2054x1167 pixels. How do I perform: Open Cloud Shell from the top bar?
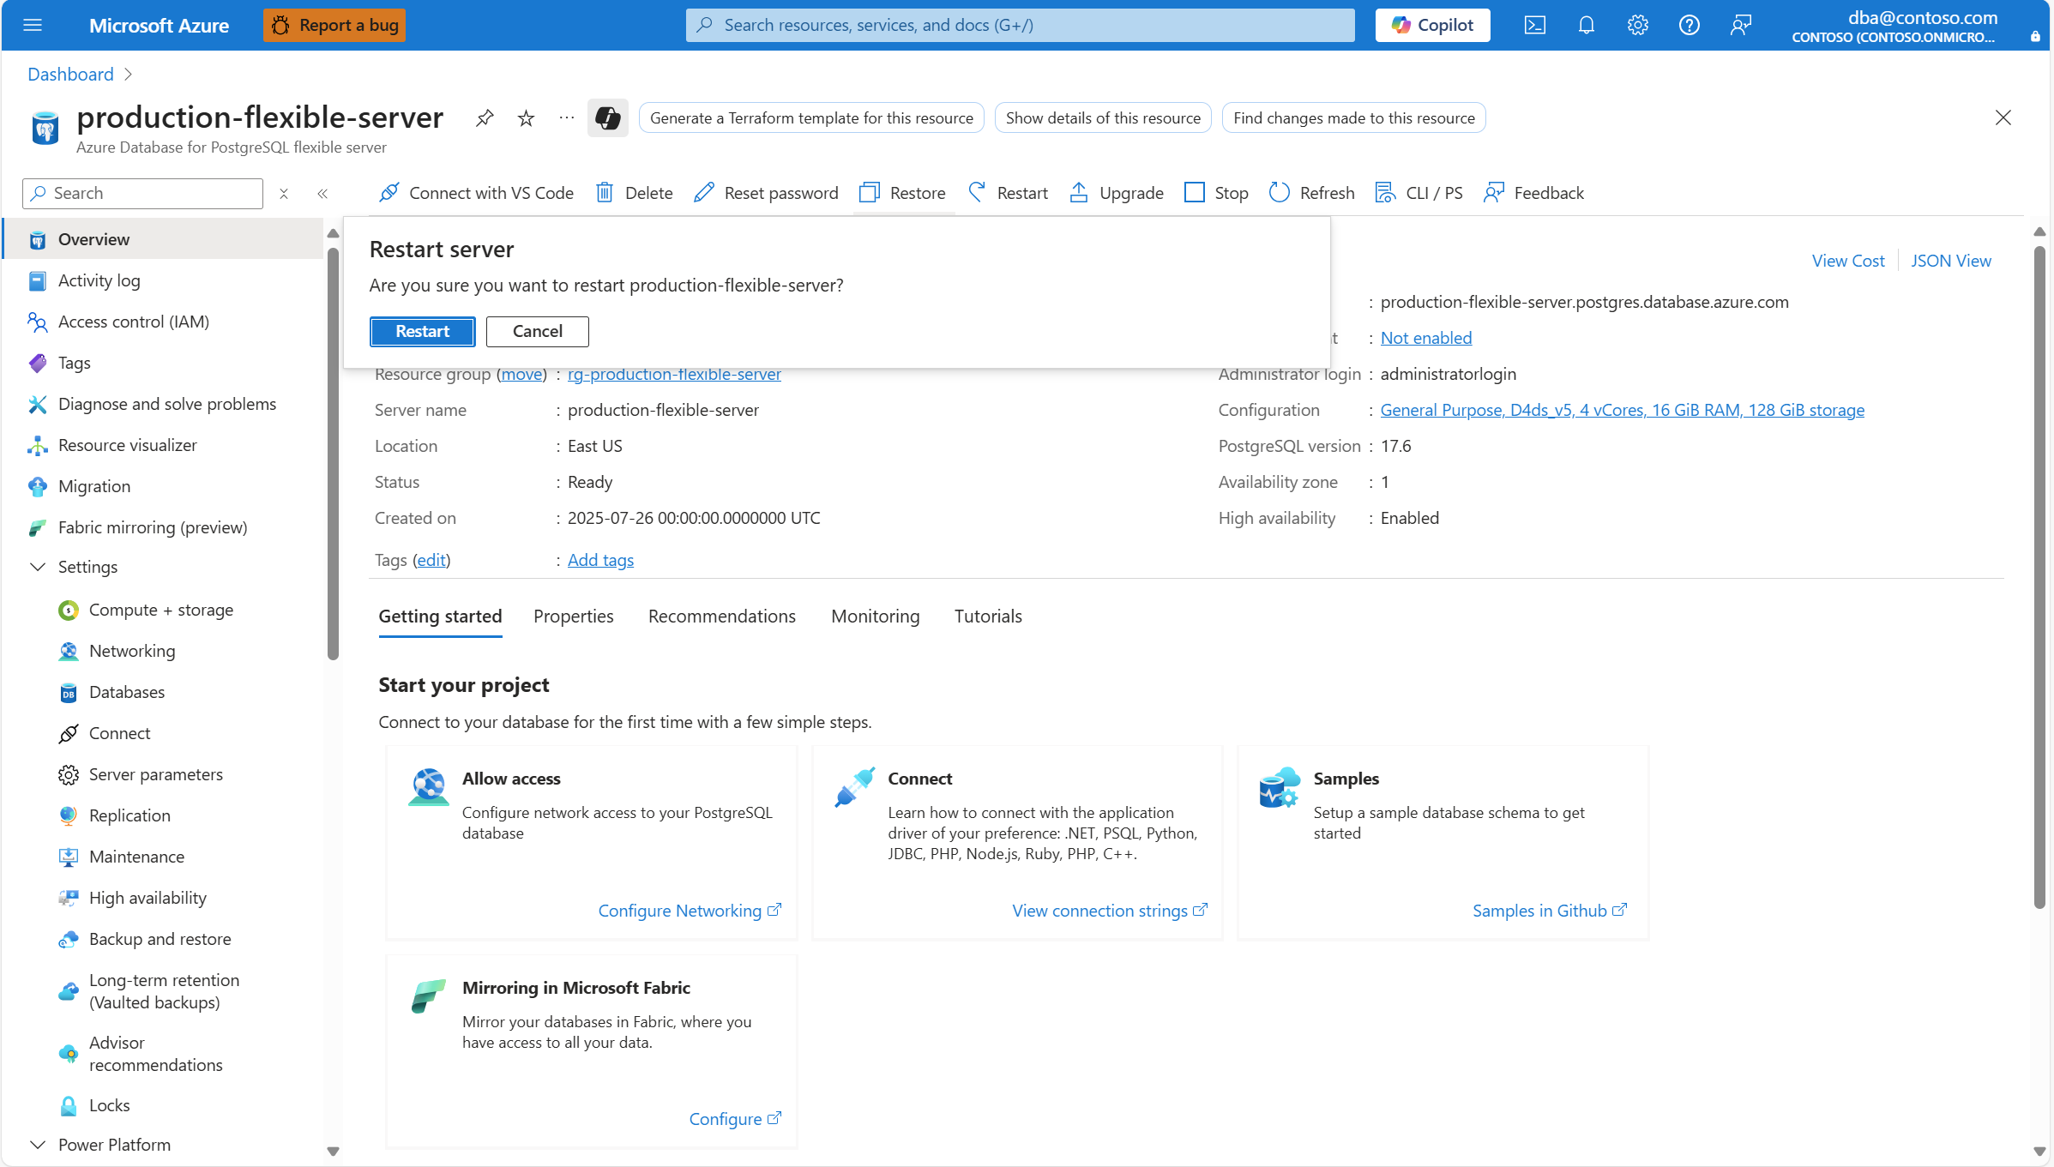click(1534, 25)
